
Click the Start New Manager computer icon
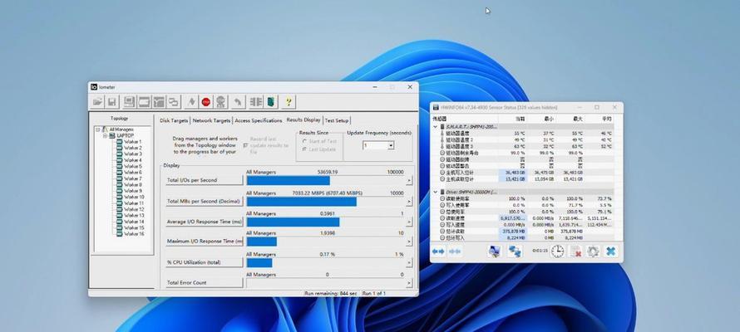[x=129, y=102]
